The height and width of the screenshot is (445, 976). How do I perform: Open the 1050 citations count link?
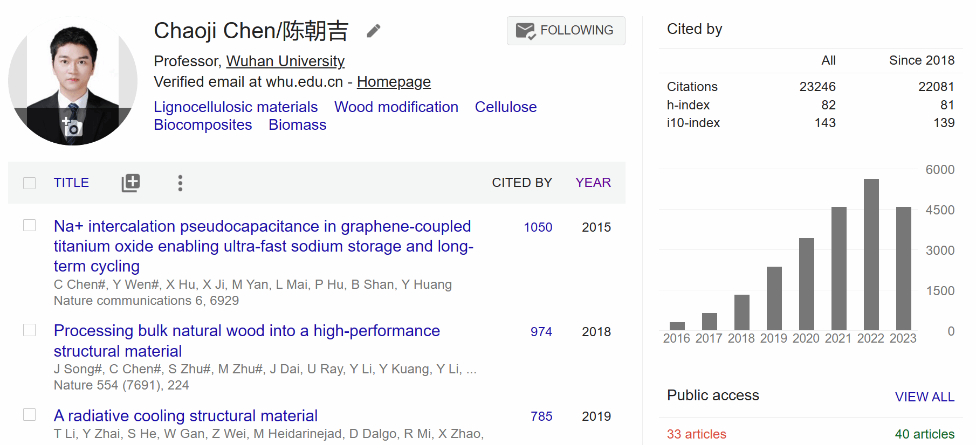(538, 227)
